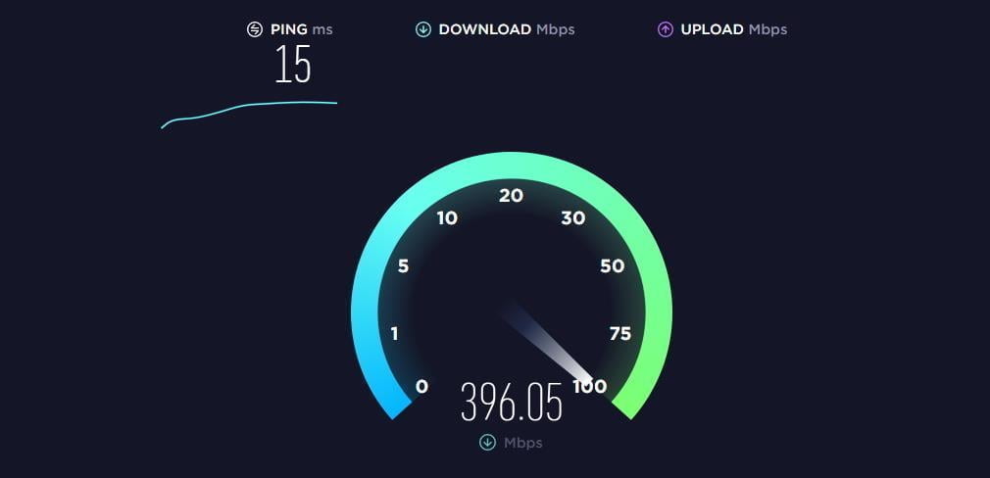The height and width of the screenshot is (478, 990).
Task: Click the ping graph line
Action: click(x=249, y=111)
